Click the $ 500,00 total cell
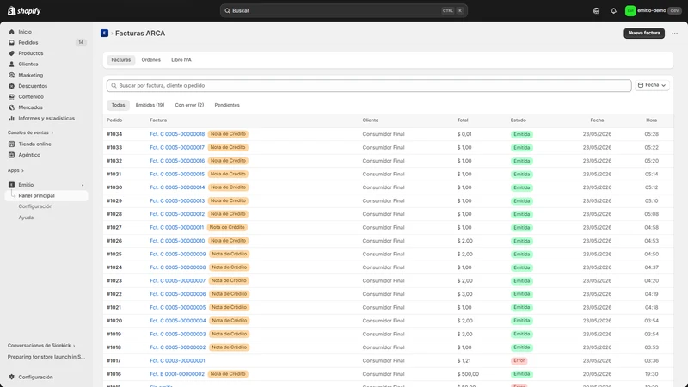The height and width of the screenshot is (387, 688). coord(468,374)
